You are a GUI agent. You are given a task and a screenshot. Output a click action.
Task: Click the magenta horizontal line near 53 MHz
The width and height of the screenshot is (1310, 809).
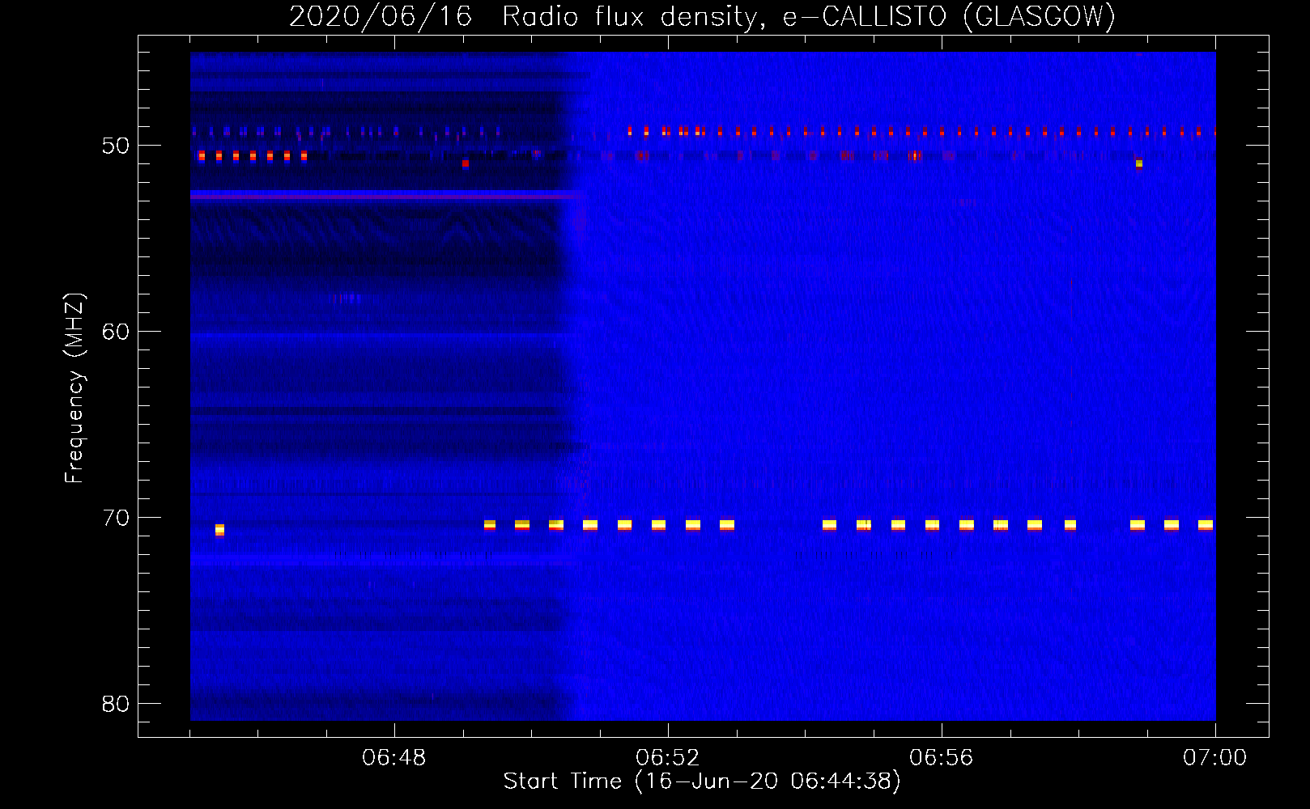pos(387,196)
